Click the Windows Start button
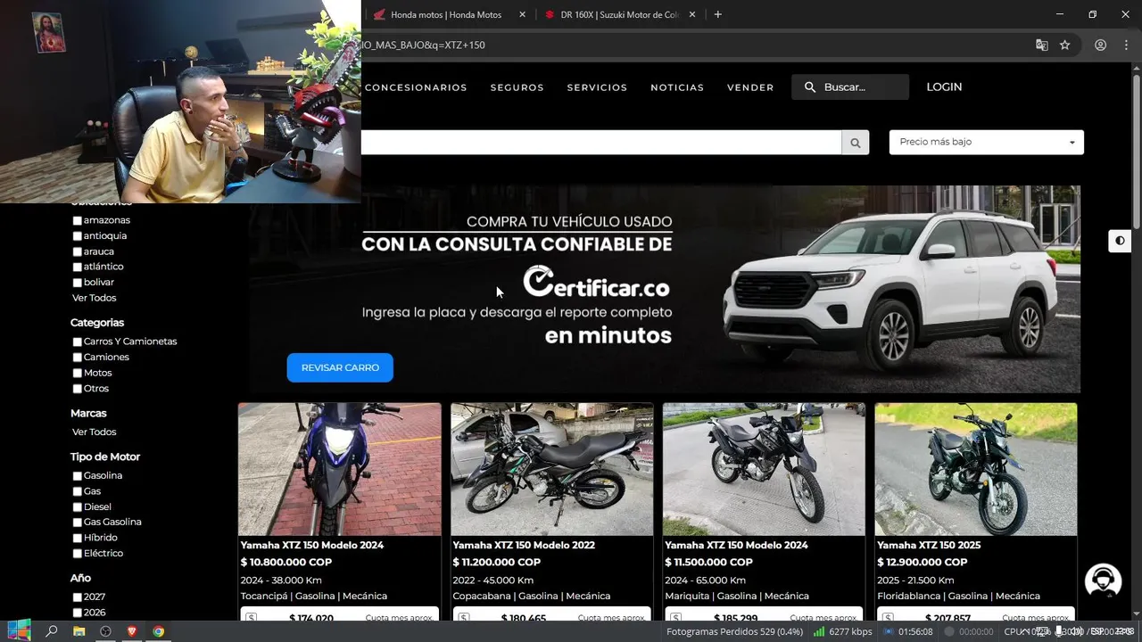The height and width of the screenshot is (642, 1142). pos(18,630)
